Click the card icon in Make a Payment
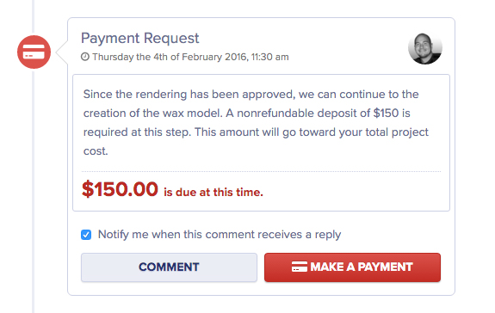Image resolution: width=495 pixels, height=313 pixels. [x=300, y=267]
